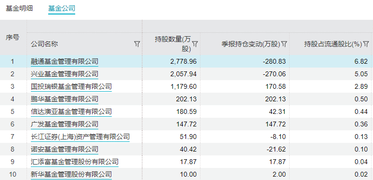Open 广发基金管理有限公司 link
The image size is (373, 180).
65,124
